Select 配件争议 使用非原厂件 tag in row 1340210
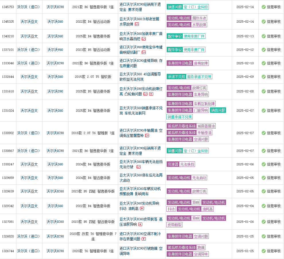This screenshot has height=259, width=284. pyautogui.click(x=186, y=36)
